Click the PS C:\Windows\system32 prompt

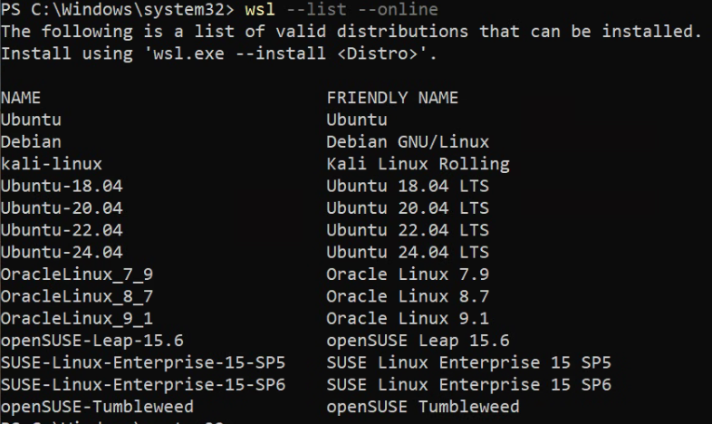point(118,10)
